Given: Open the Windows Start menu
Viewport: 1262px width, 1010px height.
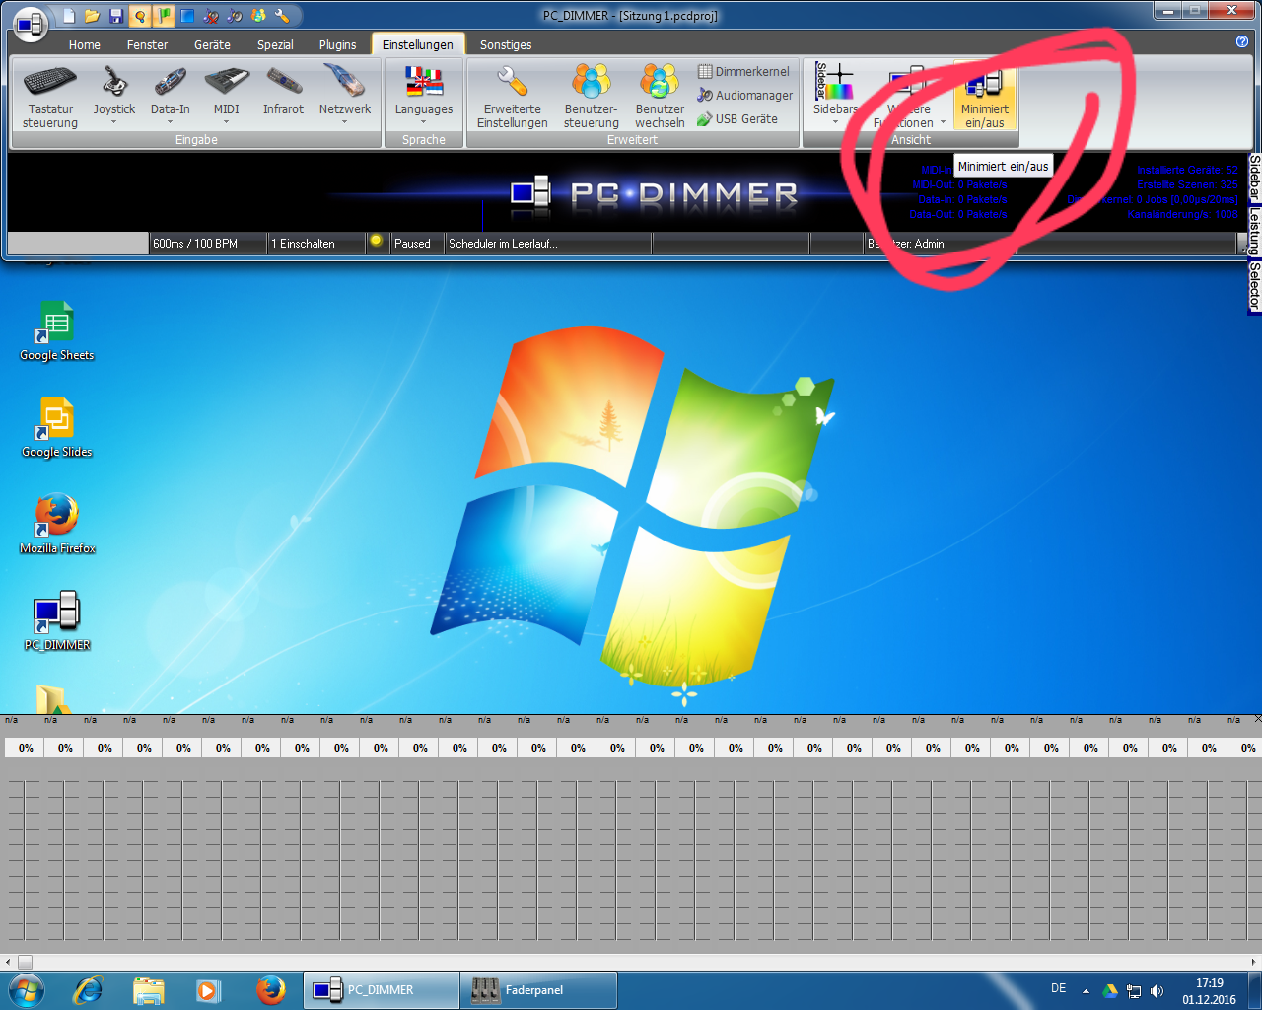Looking at the screenshot, I should 27,989.
